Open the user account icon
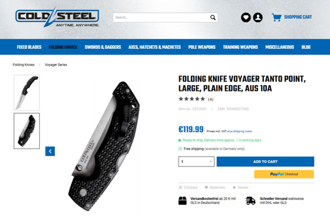The height and width of the screenshot is (222, 330). [x=257, y=17]
